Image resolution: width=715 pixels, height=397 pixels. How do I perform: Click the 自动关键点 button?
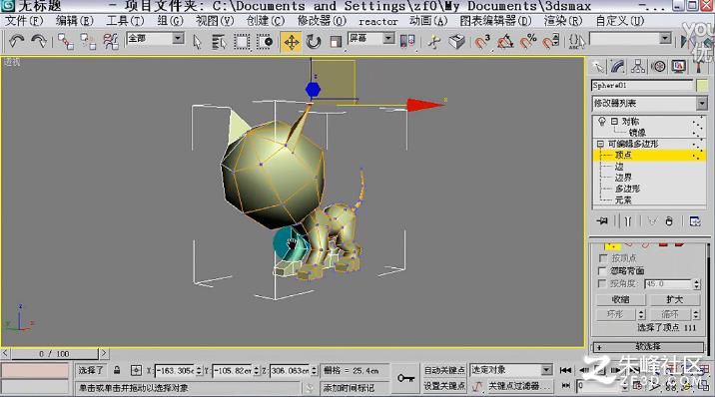coord(444,370)
